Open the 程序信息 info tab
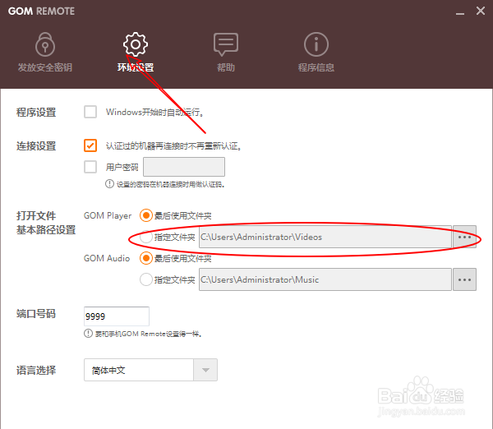 [316, 52]
